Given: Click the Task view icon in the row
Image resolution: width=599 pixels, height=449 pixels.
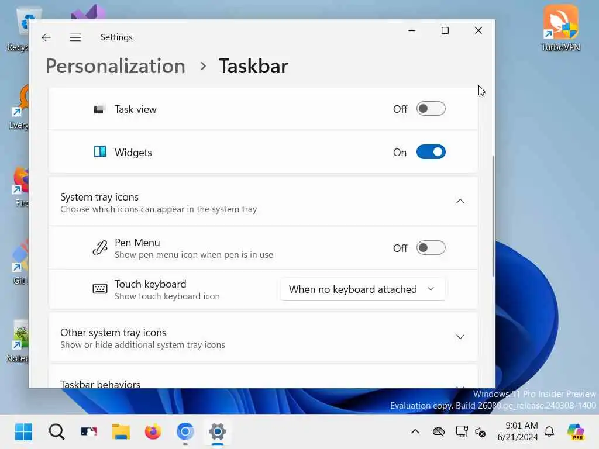Looking at the screenshot, I should point(99,109).
